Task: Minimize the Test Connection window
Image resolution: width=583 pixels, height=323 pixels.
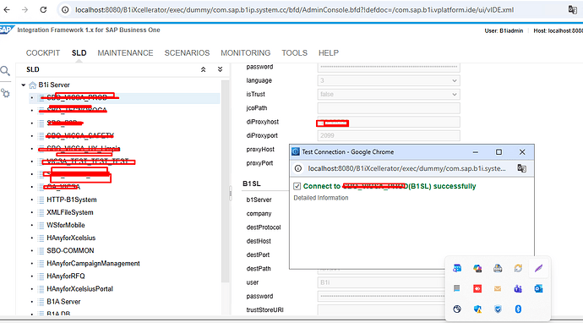Action: [x=476, y=152]
